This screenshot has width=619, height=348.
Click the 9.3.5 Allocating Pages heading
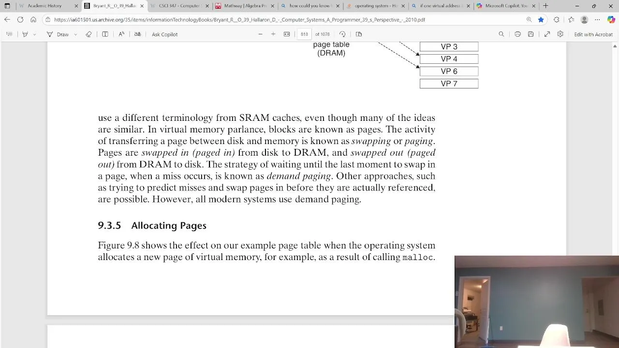click(x=152, y=226)
